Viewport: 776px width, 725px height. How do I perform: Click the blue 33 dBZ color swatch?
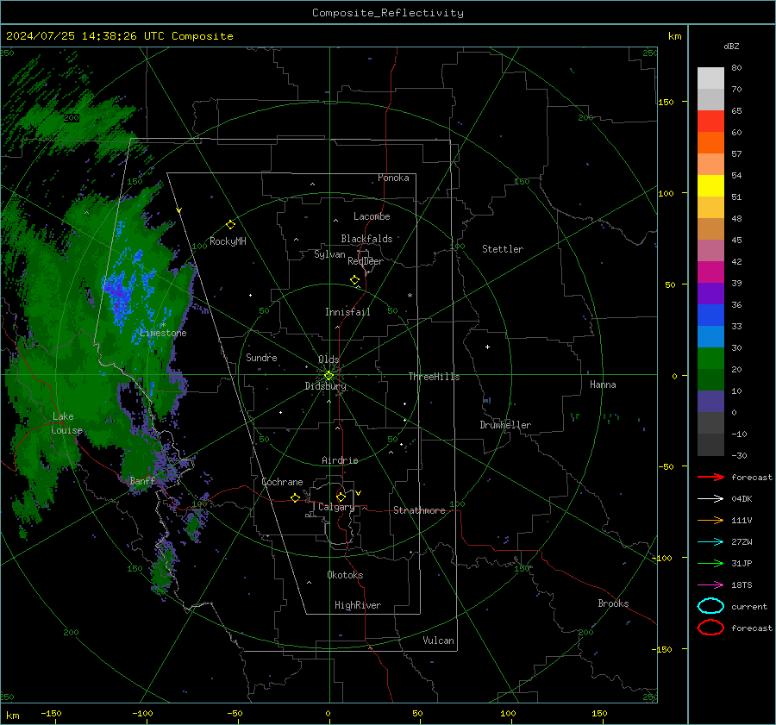coord(710,315)
